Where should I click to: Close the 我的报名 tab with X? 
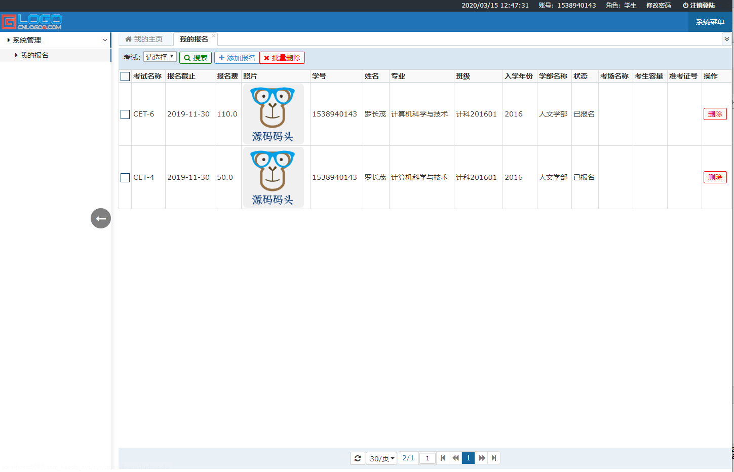coord(214,35)
